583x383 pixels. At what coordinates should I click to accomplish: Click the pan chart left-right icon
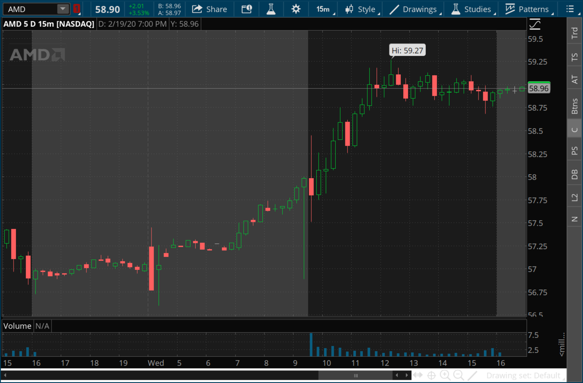coord(418,375)
